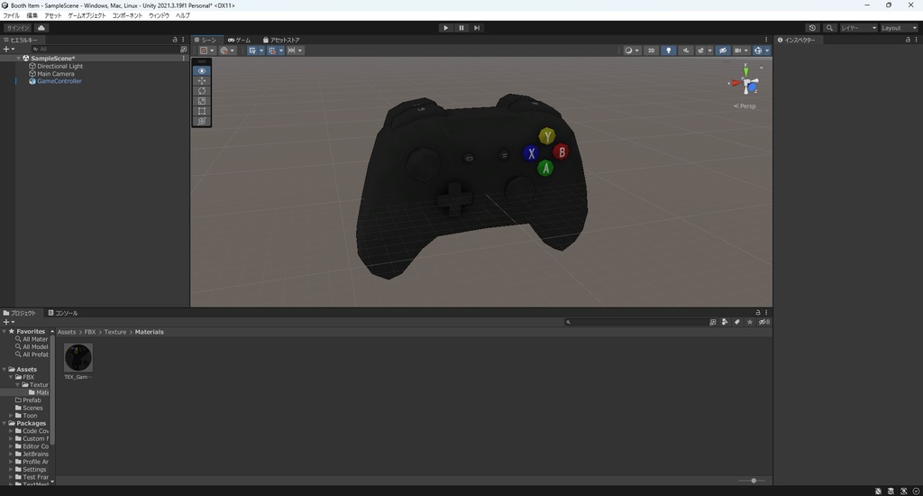Click the Step forward button
The width and height of the screenshot is (923, 496).
pyautogui.click(x=477, y=28)
